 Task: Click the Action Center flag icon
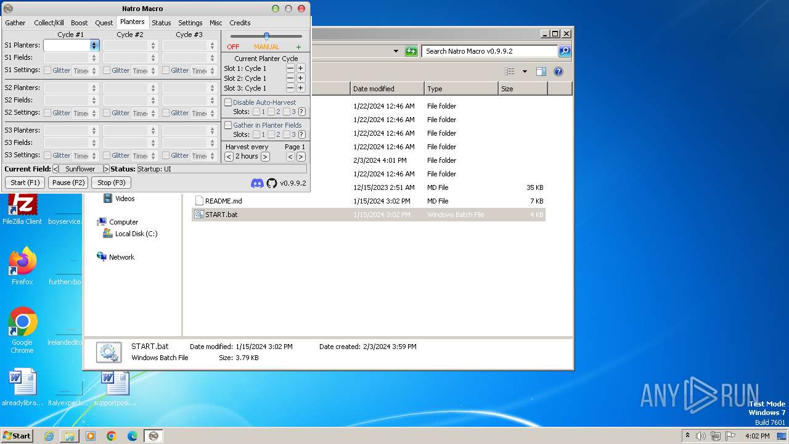[x=730, y=436]
